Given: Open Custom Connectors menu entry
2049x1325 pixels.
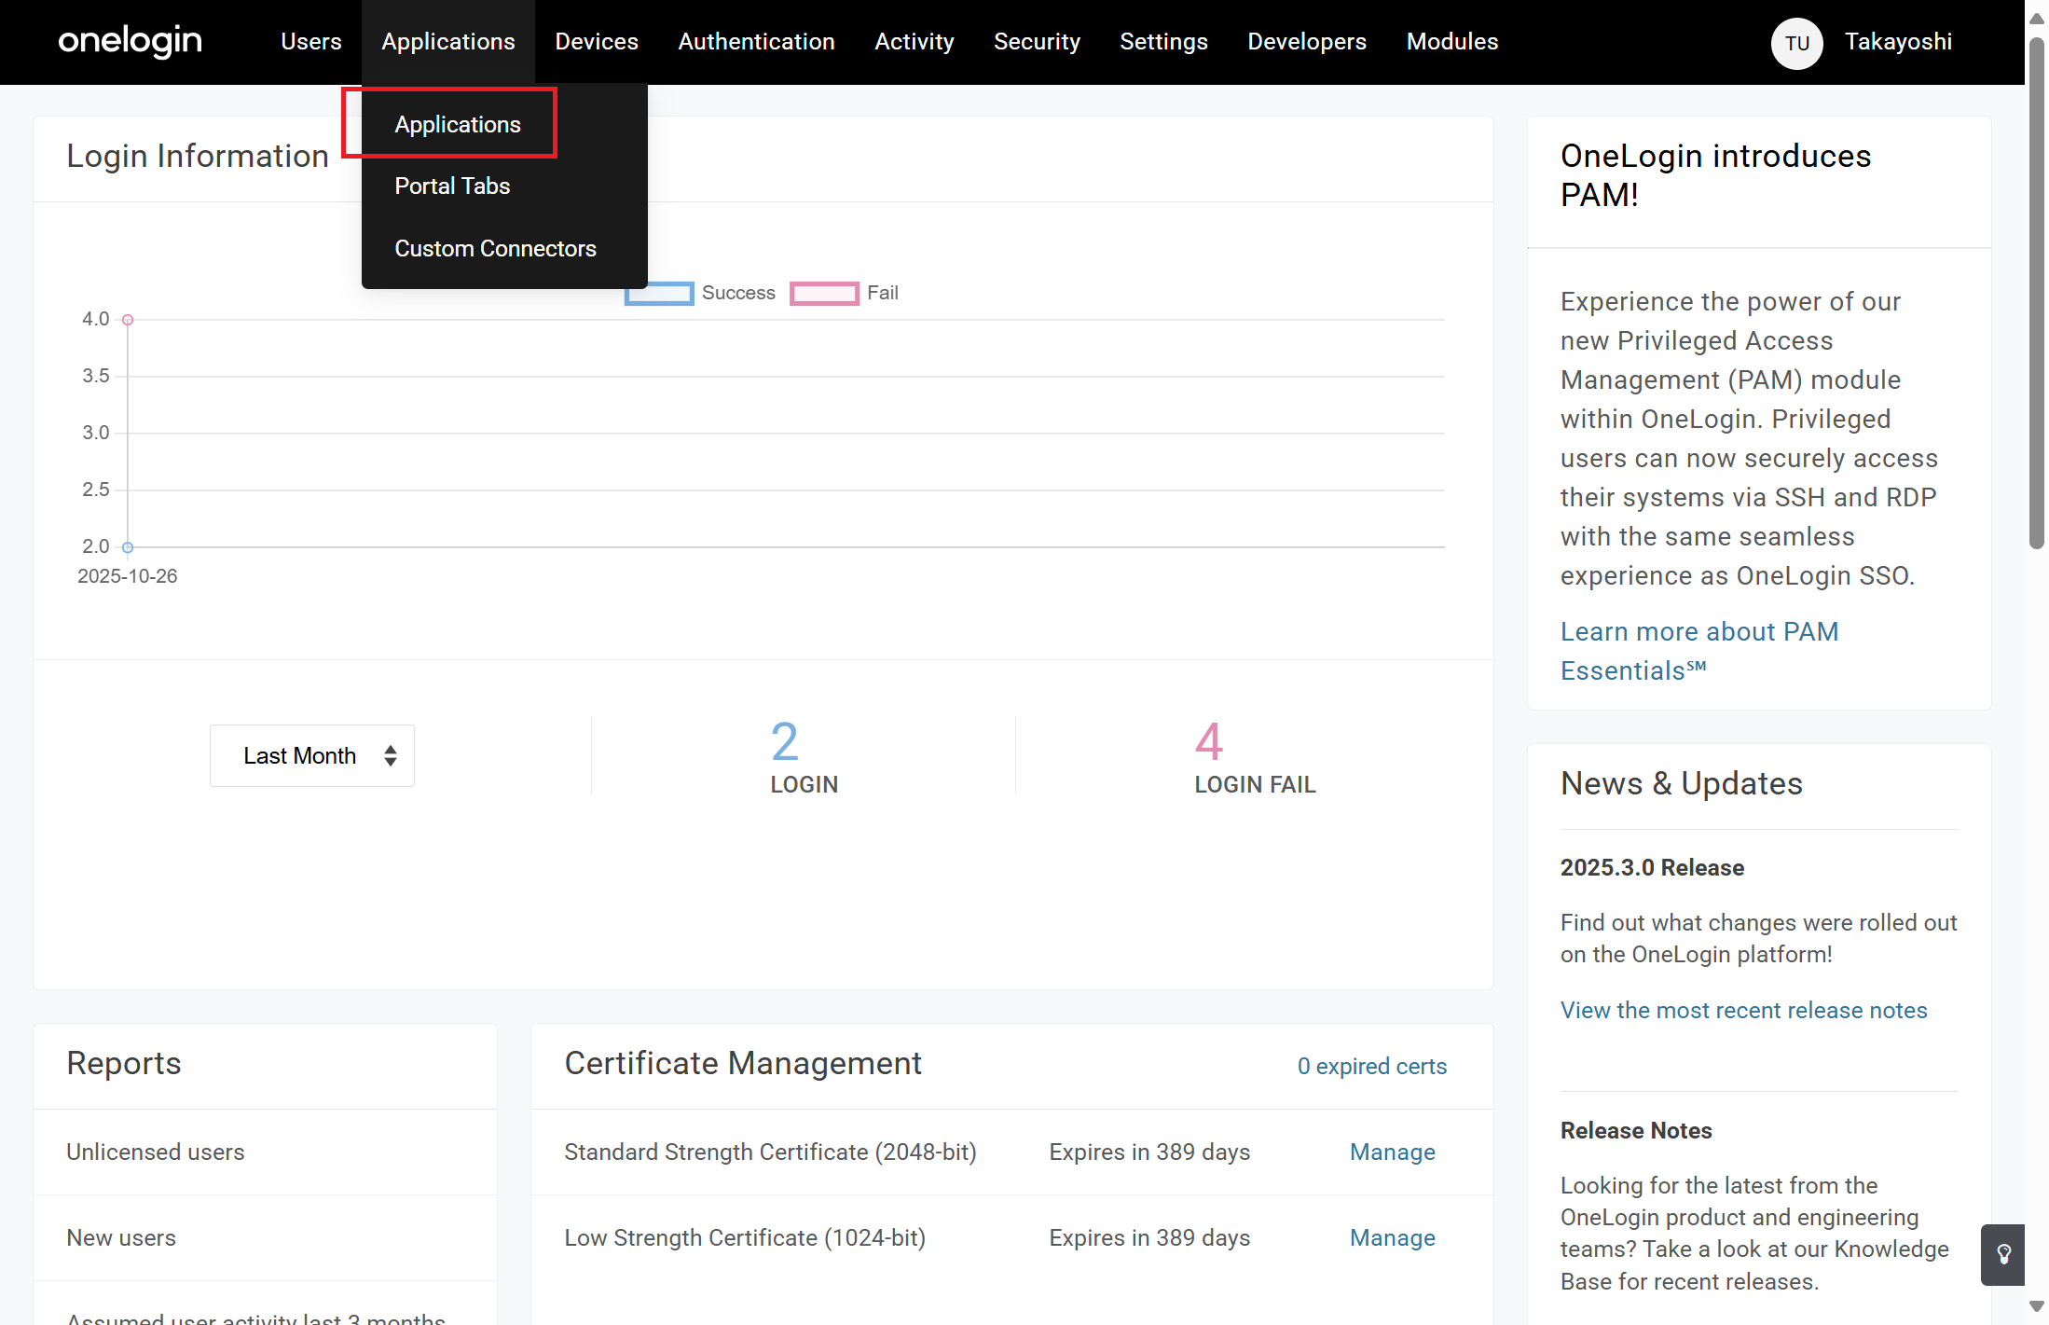Looking at the screenshot, I should click(x=495, y=248).
